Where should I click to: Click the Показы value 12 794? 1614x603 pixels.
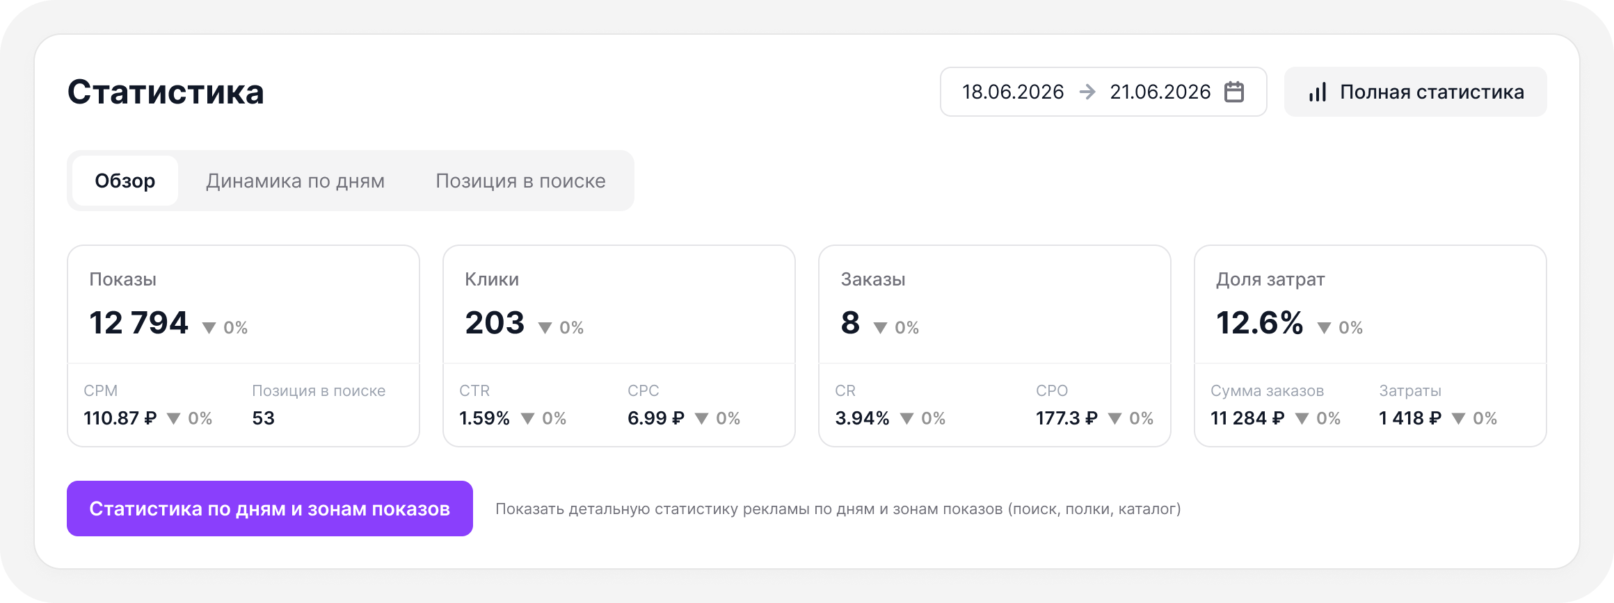[x=138, y=323]
